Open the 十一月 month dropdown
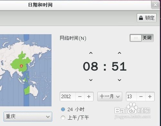161x126 pixels. point(109,97)
